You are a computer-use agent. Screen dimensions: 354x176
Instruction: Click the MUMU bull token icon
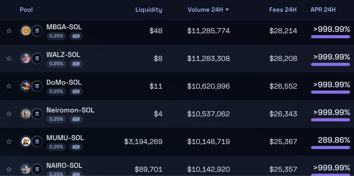click(26, 142)
